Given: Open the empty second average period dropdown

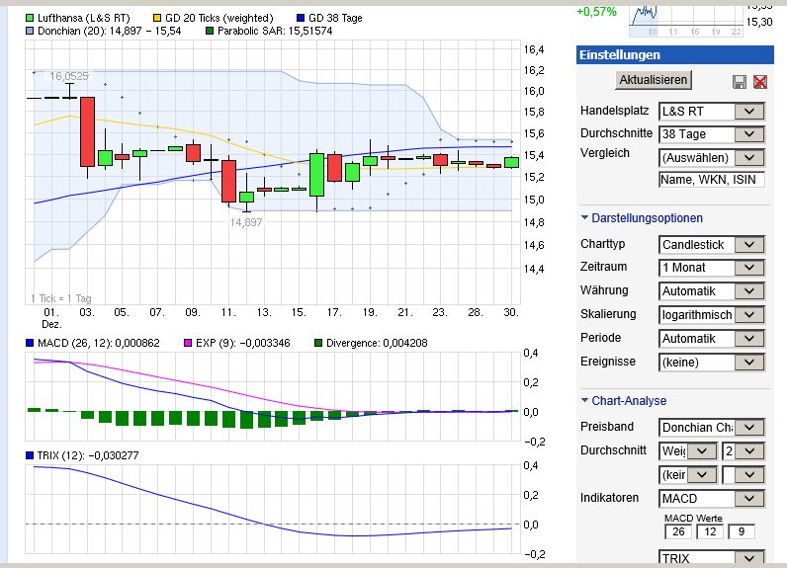Looking at the screenshot, I should [x=743, y=474].
